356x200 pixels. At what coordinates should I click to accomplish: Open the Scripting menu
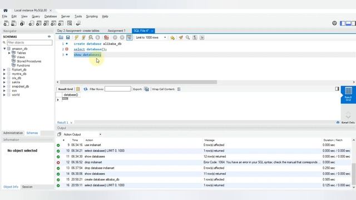click(x=92, y=16)
